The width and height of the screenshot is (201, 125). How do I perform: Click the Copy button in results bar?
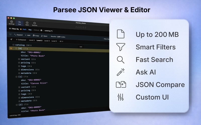pos(36,35)
